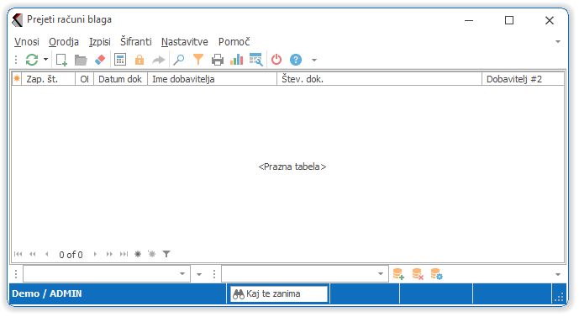Go to next record navigator button
Screen dimensions: 579x317
tap(95, 254)
